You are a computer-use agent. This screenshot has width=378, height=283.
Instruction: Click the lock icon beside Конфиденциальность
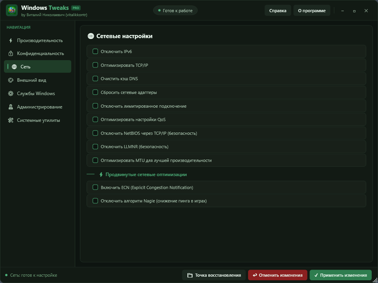11,53
